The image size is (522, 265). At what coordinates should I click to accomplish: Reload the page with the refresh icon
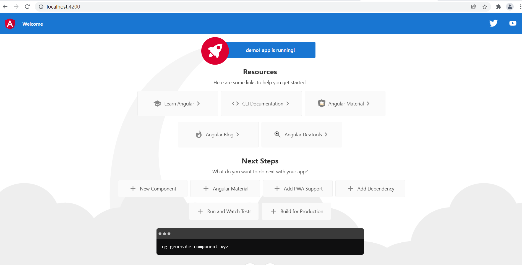coord(27,7)
